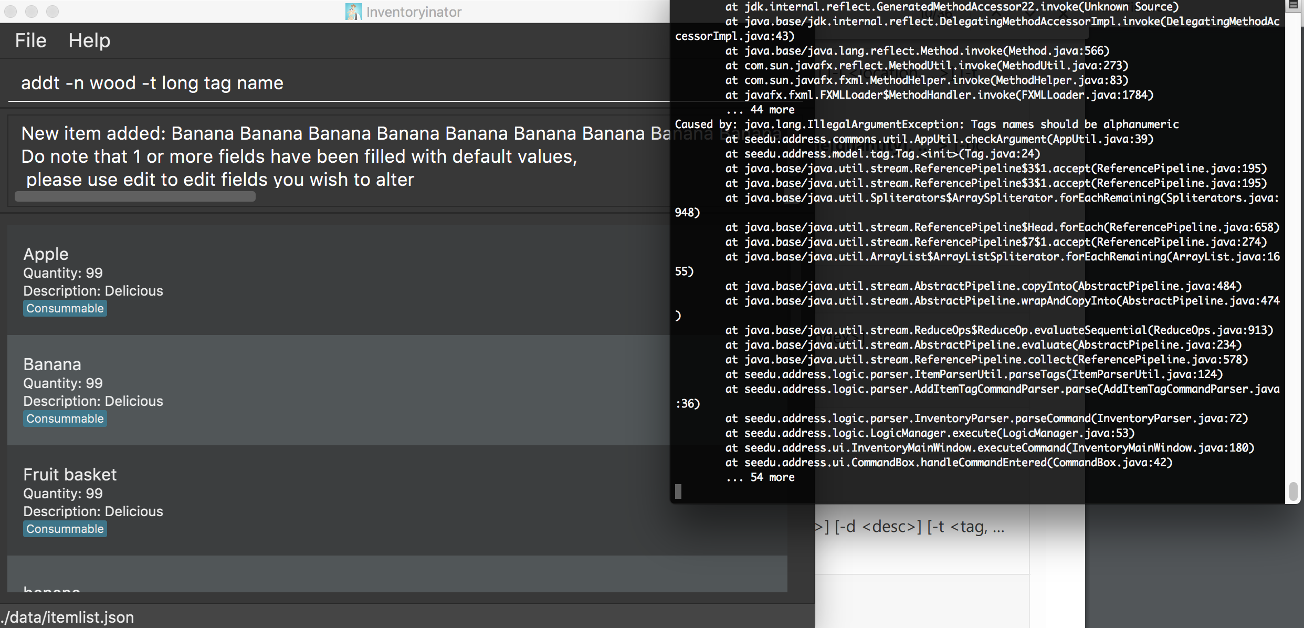Select the Banana item card title
This screenshot has width=1304, height=628.
point(52,364)
